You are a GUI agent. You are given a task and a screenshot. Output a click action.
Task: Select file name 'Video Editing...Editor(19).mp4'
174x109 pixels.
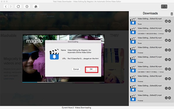[150, 76]
